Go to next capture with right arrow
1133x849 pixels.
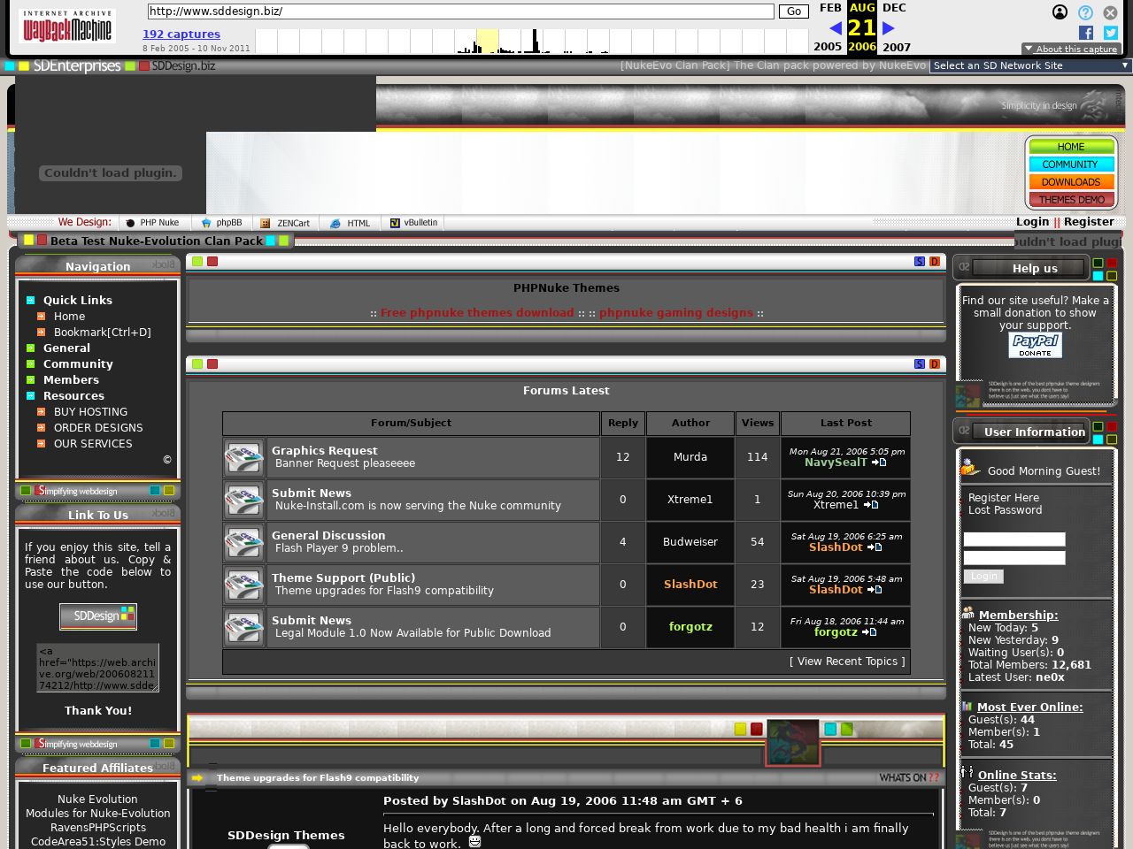pos(889,28)
